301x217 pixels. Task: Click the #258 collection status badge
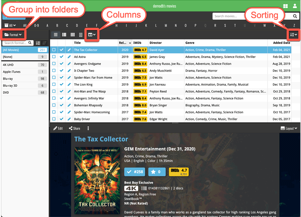click(134, 172)
